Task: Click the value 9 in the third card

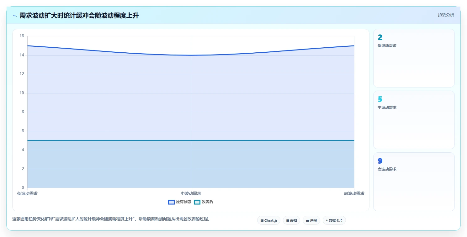Action: (380, 161)
